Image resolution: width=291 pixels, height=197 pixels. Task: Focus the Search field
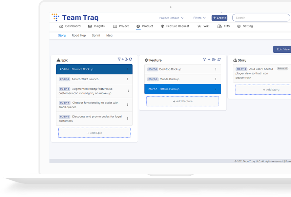[x=261, y=18]
